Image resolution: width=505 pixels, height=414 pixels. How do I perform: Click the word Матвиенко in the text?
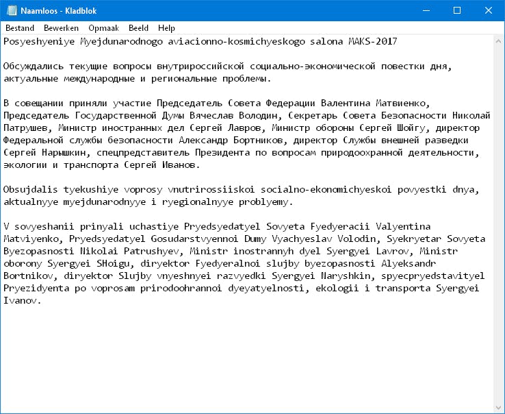click(x=400, y=103)
